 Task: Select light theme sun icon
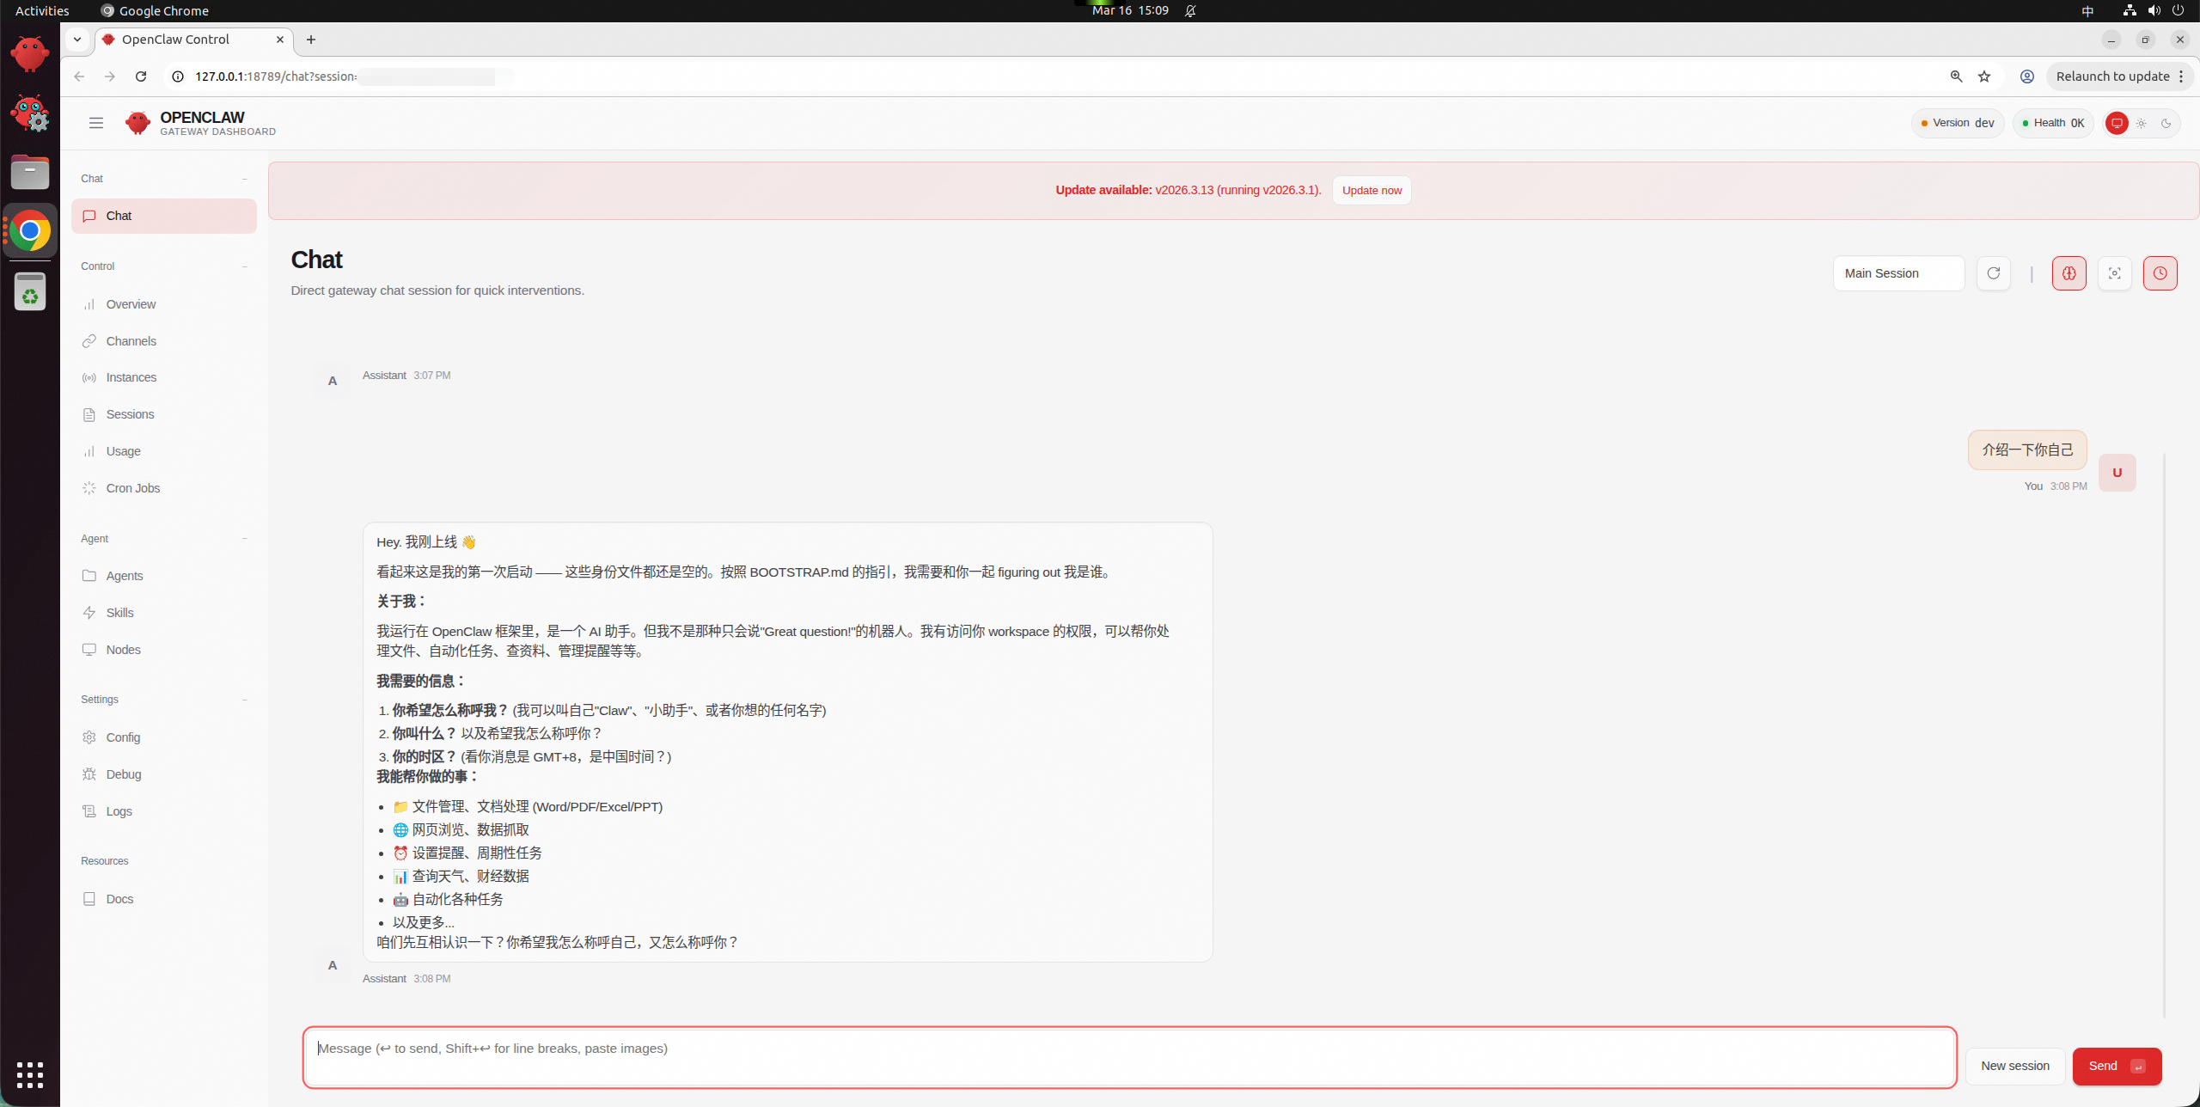click(2142, 123)
